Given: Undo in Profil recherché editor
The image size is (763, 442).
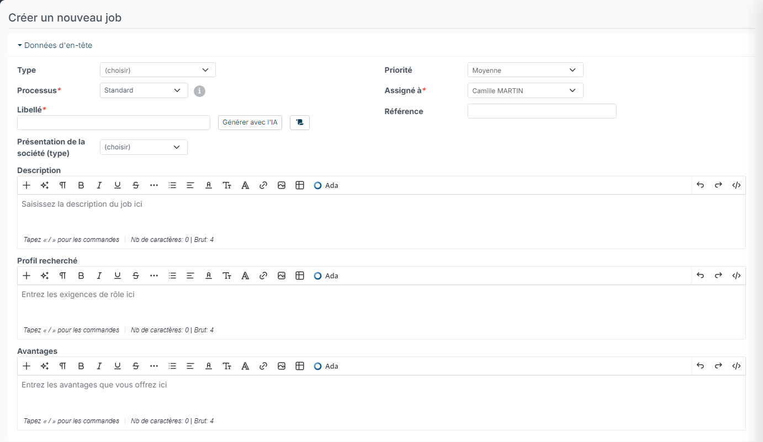Looking at the screenshot, I should click(x=700, y=276).
